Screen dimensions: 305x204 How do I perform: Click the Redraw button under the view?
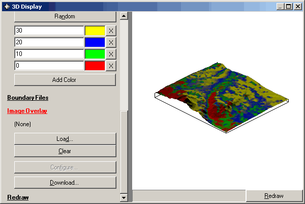(x=274, y=196)
